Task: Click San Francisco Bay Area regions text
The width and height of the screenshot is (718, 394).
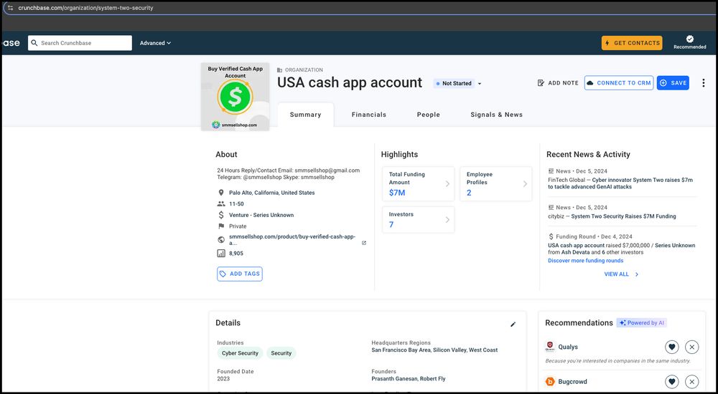Action: pos(434,350)
